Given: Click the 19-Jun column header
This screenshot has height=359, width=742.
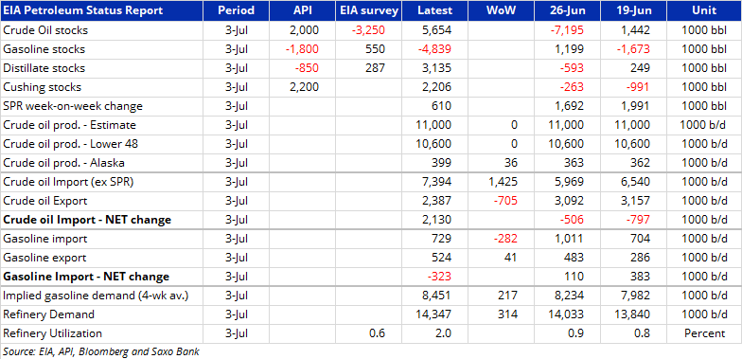Looking at the screenshot, I should coord(634,10).
